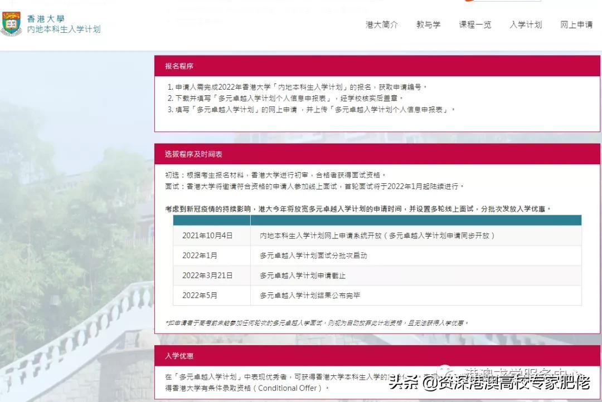The image size is (602, 402).
Task: Click the 入学优惠 section header
Action: (x=377, y=356)
